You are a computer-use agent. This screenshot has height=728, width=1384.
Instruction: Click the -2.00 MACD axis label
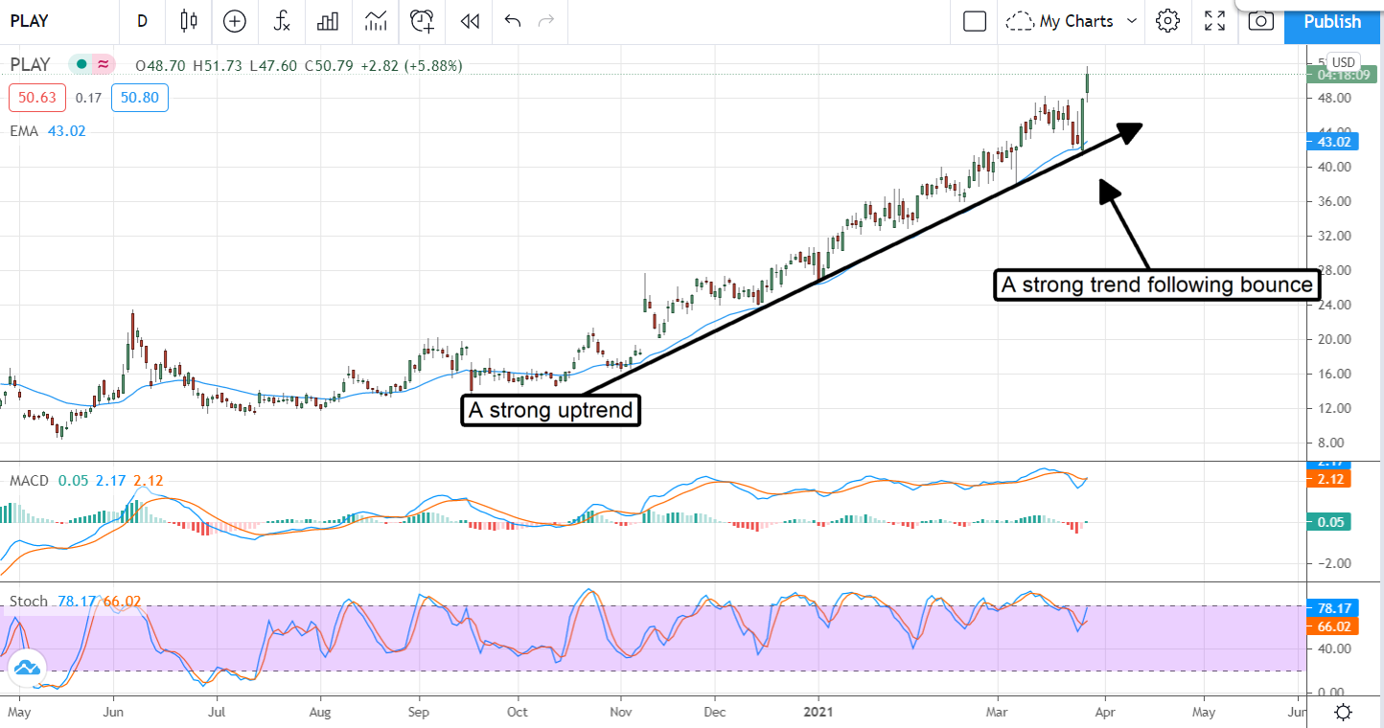(x=1336, y=563)
